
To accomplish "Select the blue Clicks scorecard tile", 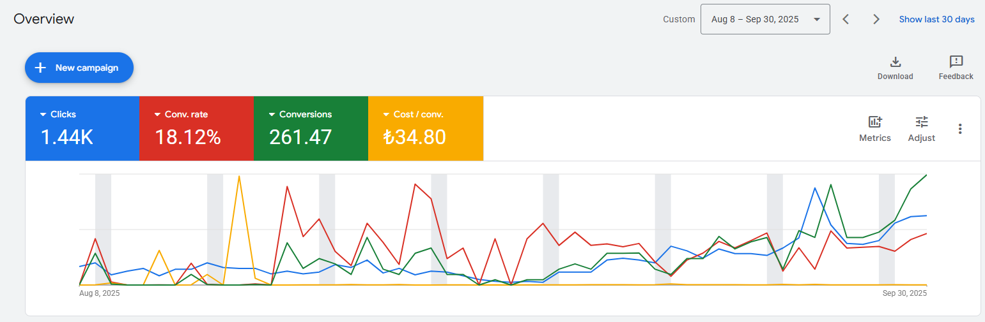I will (x=82, y=128).
